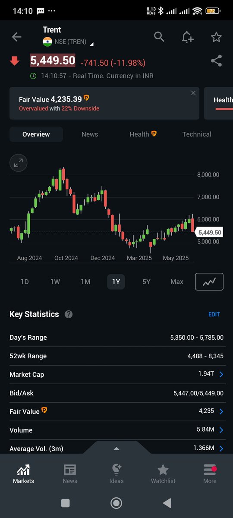Select 1M chart timeframe
233x518 pixels.
click(x=85, y=282)
